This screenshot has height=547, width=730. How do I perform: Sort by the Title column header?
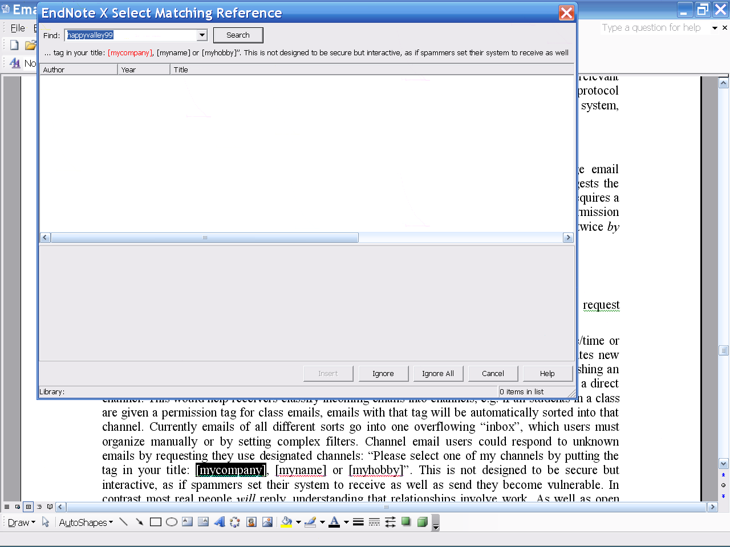coord(372,70)
